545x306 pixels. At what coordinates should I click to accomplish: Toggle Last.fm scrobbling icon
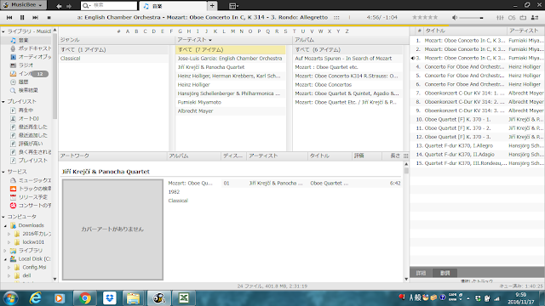click(x=512, y=17)
